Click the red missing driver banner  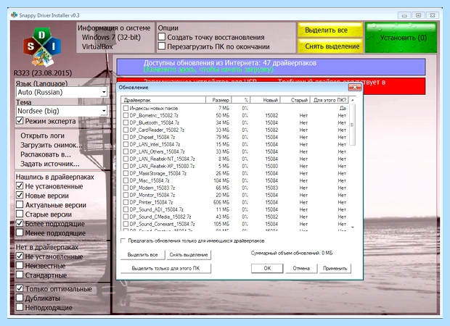(393, 86)
